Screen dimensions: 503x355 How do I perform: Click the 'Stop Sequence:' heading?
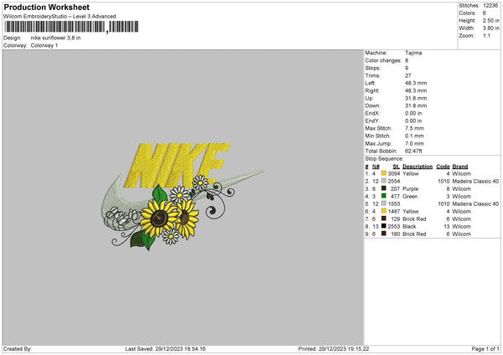click(384, 159)
